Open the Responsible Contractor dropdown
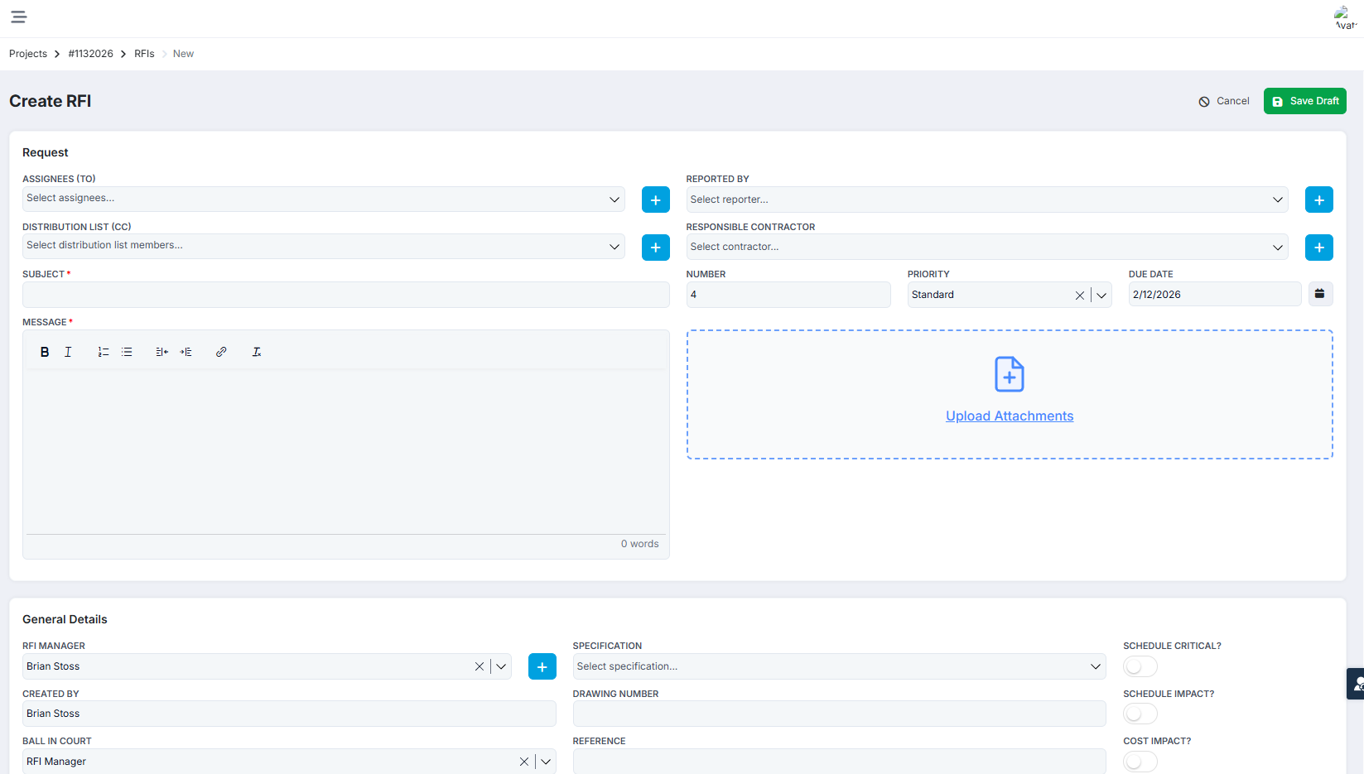 pos(1277,247)
